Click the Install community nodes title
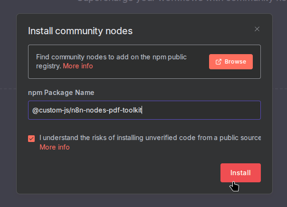This screenshot has width=287, height=207. tap(80, 31)
